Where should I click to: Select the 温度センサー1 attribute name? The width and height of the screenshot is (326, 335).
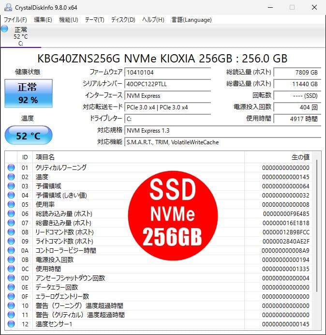[x=54, y=324]
